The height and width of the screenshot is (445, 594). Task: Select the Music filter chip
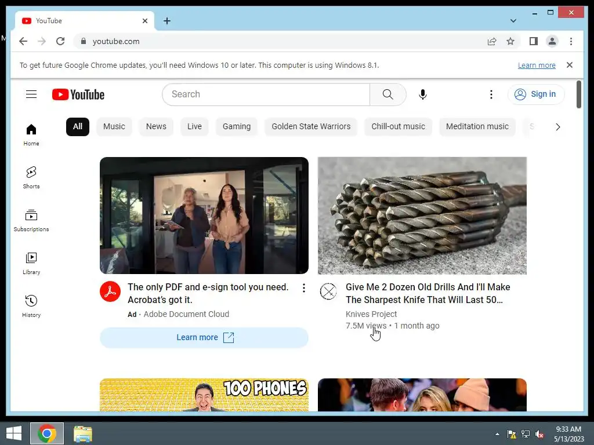[114, 126]
